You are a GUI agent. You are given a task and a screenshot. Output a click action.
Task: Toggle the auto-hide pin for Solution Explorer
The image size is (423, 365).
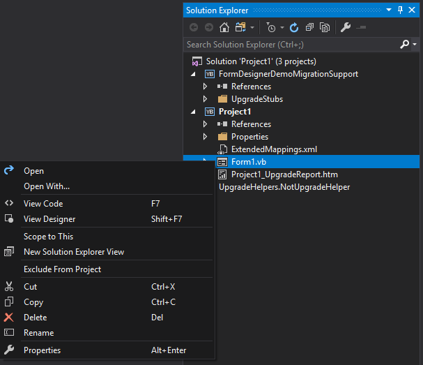pyautogui.click(x=400, y=10)
